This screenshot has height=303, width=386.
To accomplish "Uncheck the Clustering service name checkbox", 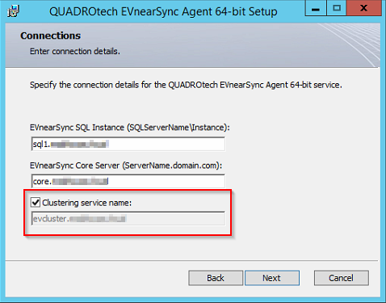I will coord(36,202).
